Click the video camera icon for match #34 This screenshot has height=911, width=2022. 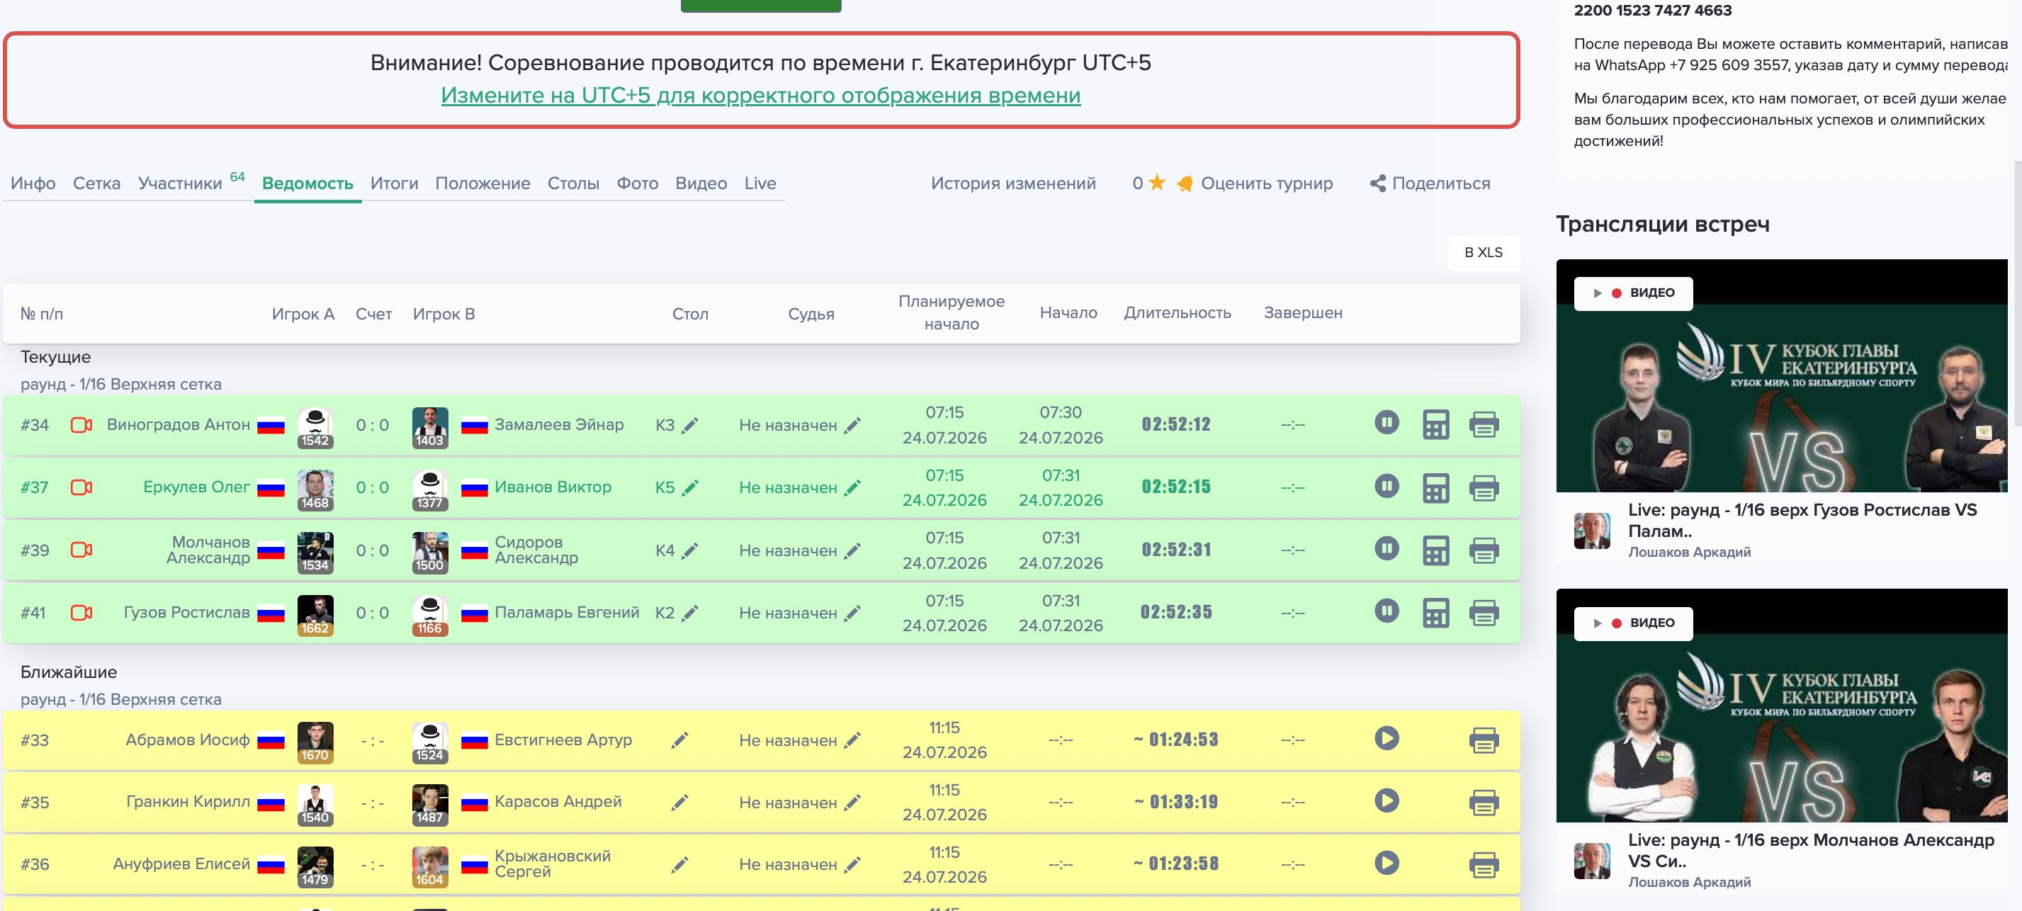[81, 424]
